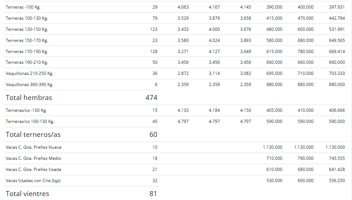The height and width of the screenshot is (200, 352).
Task: Click the Total hembras heading
Action: (x=29, y=97)
